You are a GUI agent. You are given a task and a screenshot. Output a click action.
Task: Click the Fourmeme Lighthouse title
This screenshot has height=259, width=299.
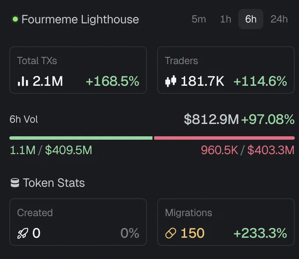[x=80, y=19]
